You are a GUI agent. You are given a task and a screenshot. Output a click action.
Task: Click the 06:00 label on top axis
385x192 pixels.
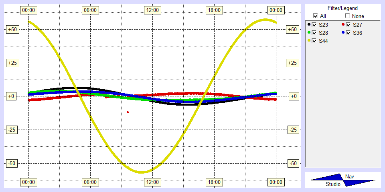tap(90, 10)
